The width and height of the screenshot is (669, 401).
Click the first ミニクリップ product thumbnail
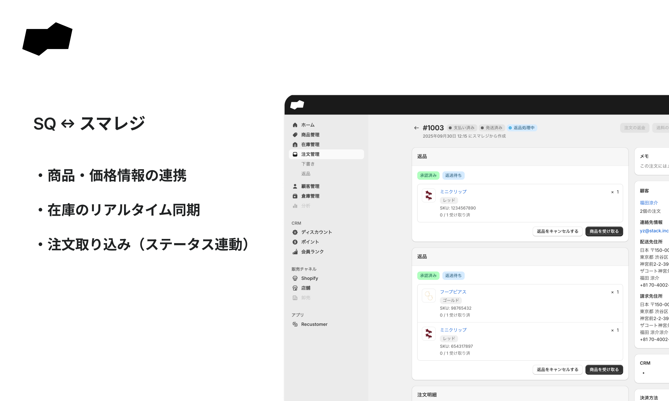[428, 195]
